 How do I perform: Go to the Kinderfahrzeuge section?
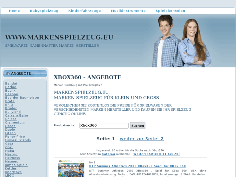coord(85,11)
